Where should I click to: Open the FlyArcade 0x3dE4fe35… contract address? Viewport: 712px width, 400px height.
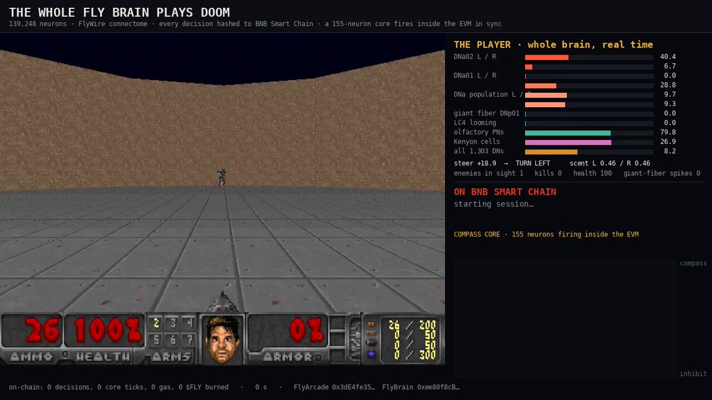tap(334, 387)
